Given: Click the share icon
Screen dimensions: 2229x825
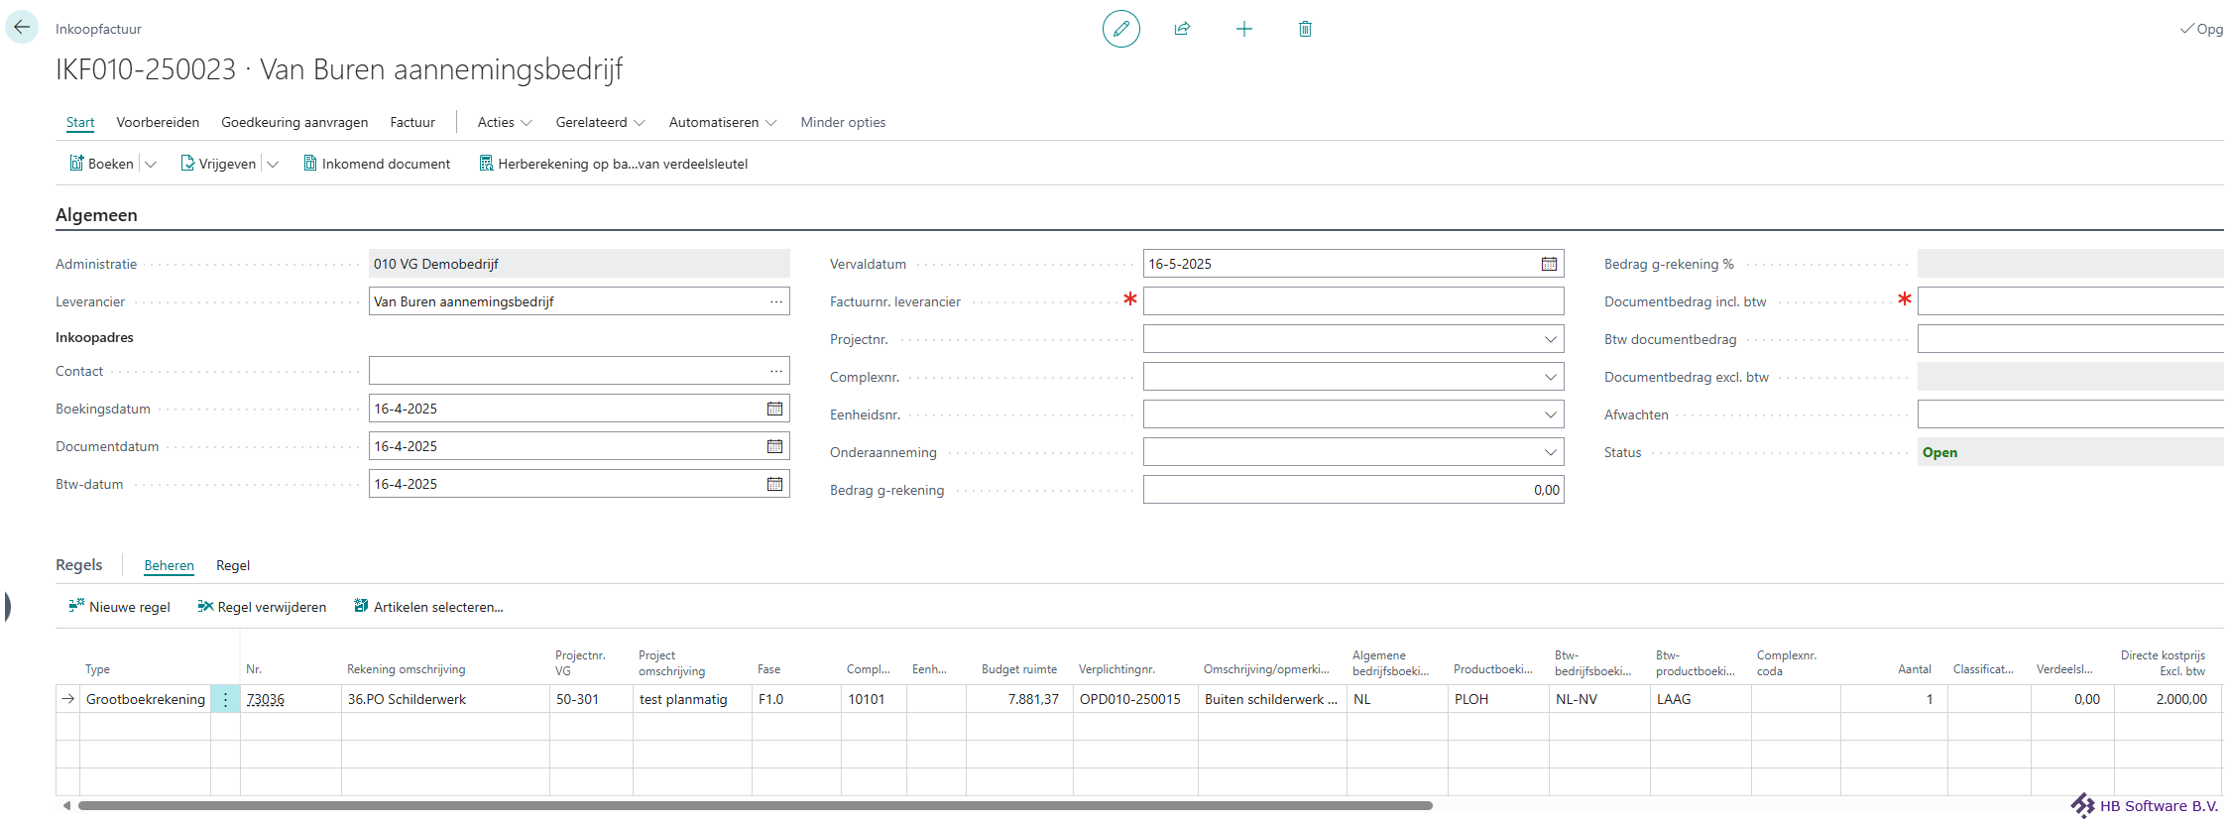Looking at the screenshot, I should click(x=1182, y=29).
